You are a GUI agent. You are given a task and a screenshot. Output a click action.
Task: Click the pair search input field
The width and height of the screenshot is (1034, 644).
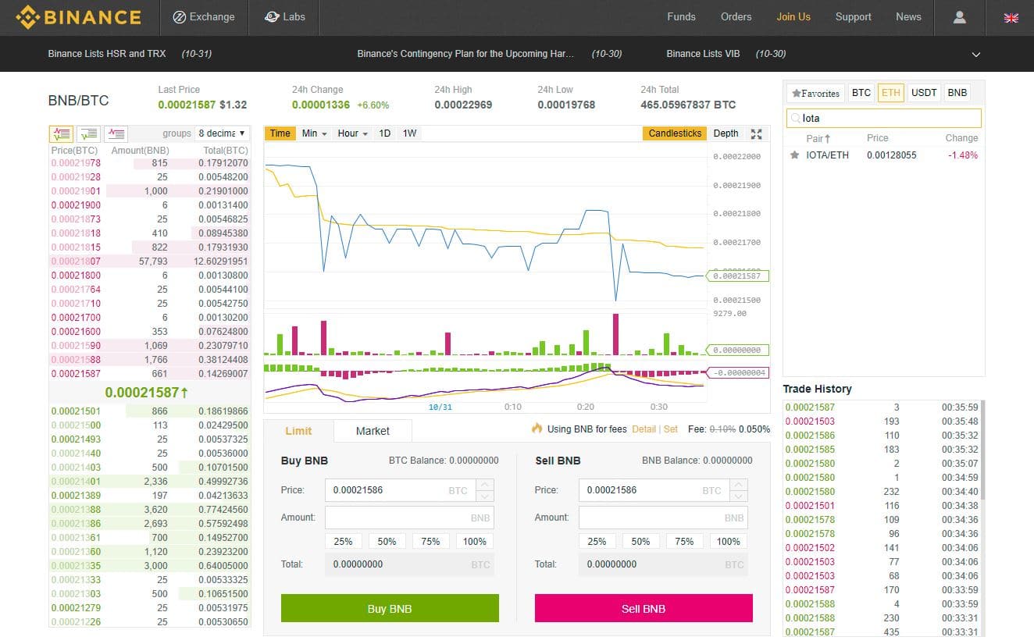pos(882,117)
